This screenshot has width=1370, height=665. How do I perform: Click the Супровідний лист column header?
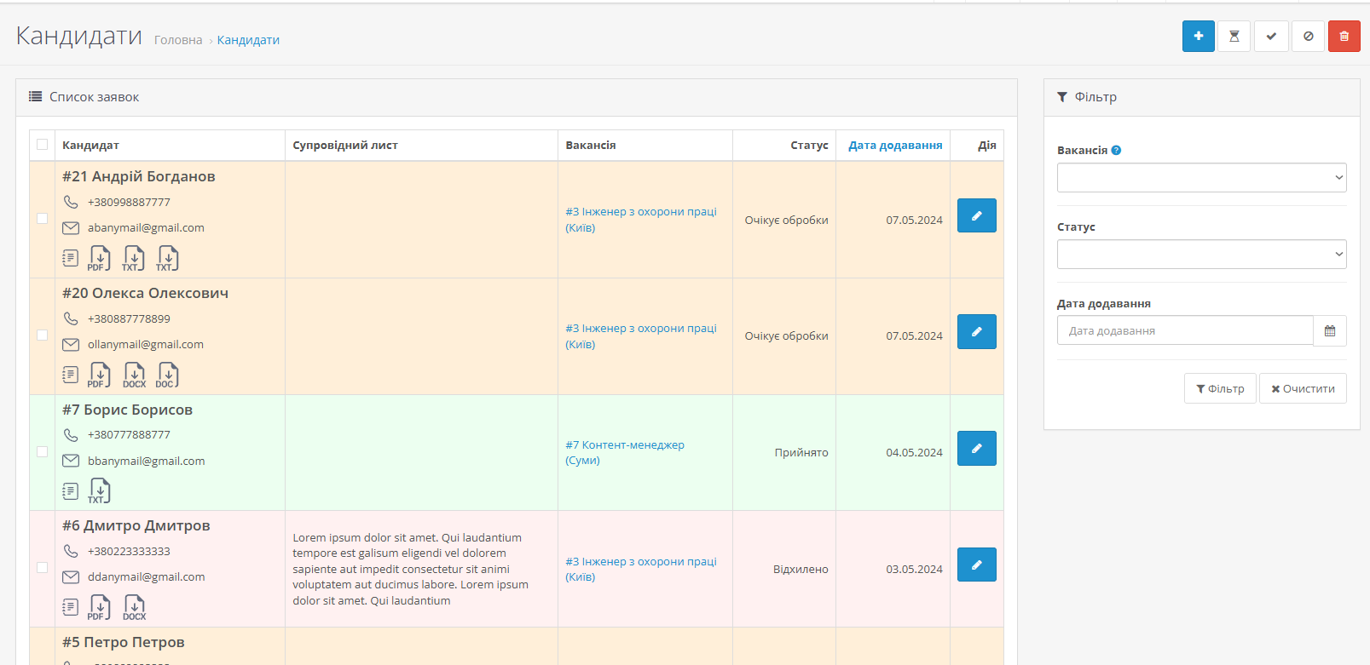pyautogui.click(x=345, y=146)
